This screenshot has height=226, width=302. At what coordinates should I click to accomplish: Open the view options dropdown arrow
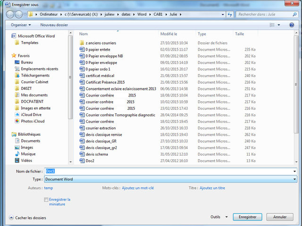click(279, 25)
